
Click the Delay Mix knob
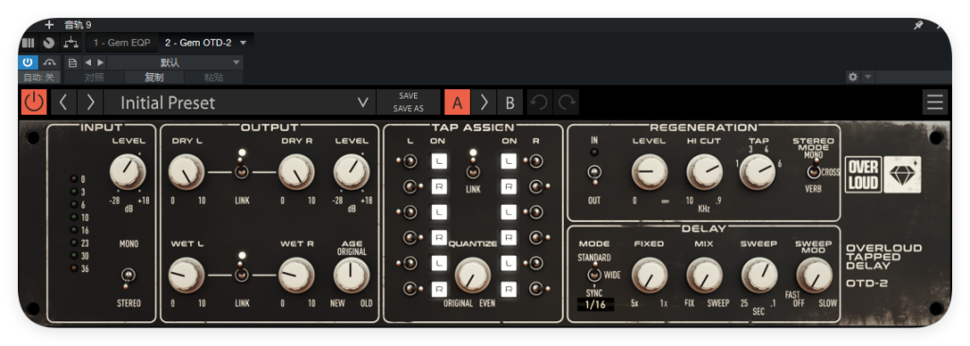704,275
